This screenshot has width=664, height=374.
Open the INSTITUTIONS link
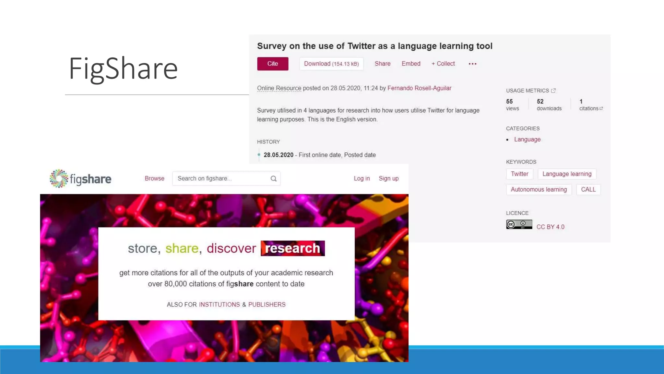point(219,305)
